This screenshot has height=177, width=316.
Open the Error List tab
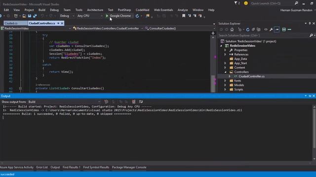[42, 167]
